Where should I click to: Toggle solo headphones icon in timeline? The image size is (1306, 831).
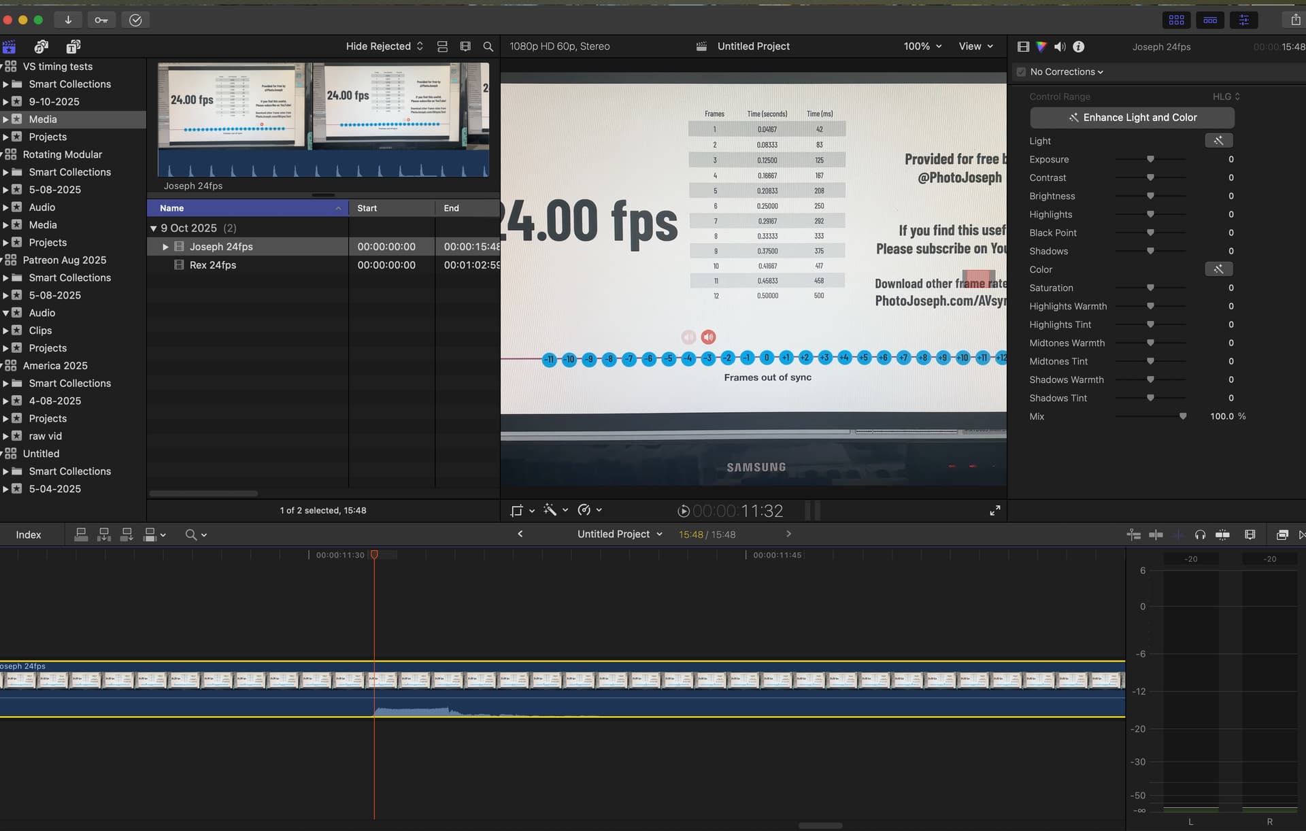pyautogui.click(x=1200, y=535)
